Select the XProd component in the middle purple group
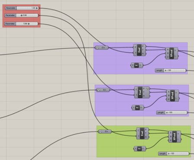Screen dimensions: 194x160 (x=173, y=96)
